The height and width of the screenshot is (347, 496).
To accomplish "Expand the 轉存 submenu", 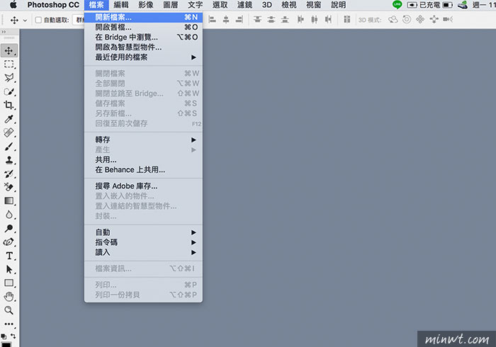I will point(143,140).
